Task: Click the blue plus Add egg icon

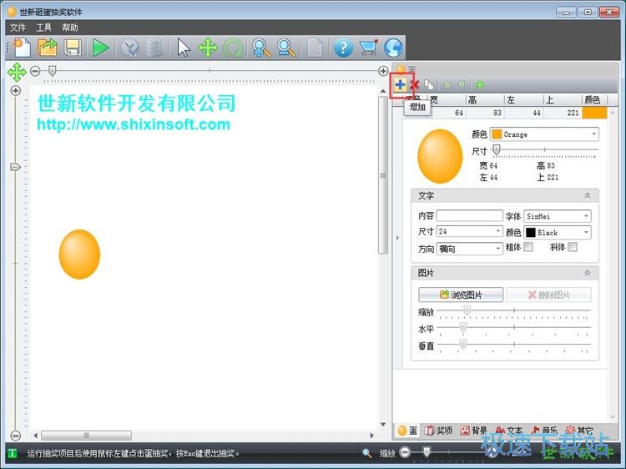Action: point(401,84)
